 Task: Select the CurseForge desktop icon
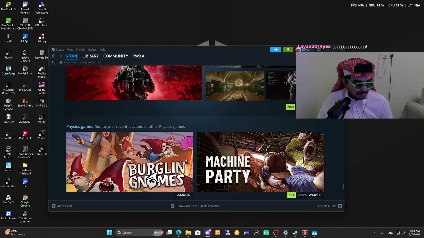tap(8, 71)
